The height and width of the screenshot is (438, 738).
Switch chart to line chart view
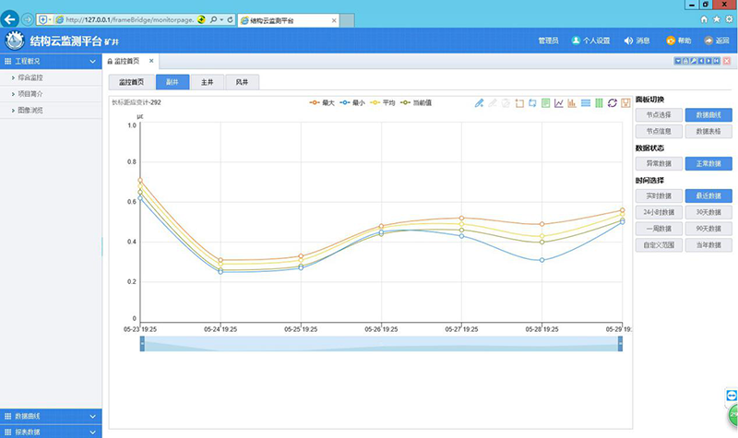click(559, 103)
